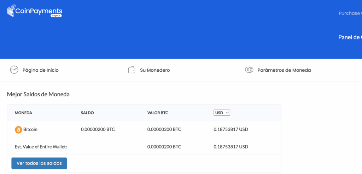
Task: Click the Bitcoin row 0.18753817 USD value
Action: coord(231,130)
